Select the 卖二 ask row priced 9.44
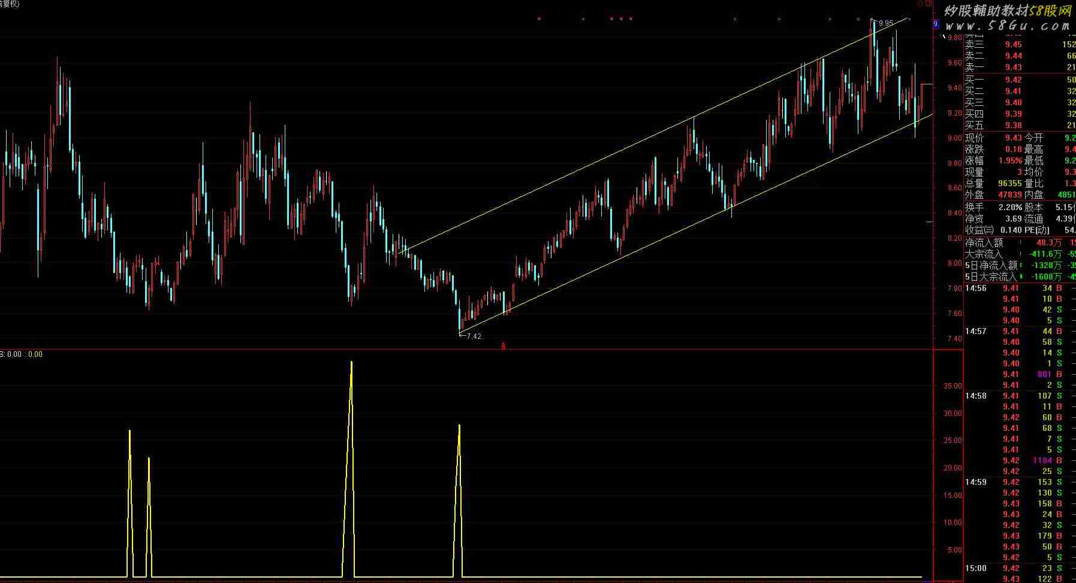 (x=1020, y=56)
